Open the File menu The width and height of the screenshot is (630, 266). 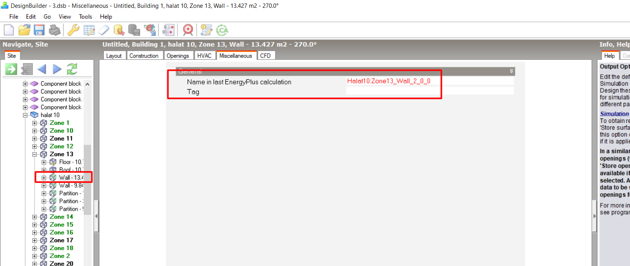point(14,16)
